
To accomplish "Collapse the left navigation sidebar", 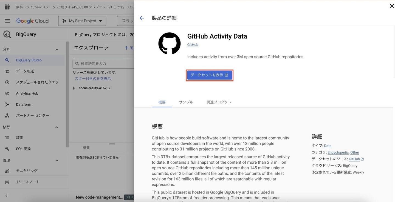I will tap(7, 195).
